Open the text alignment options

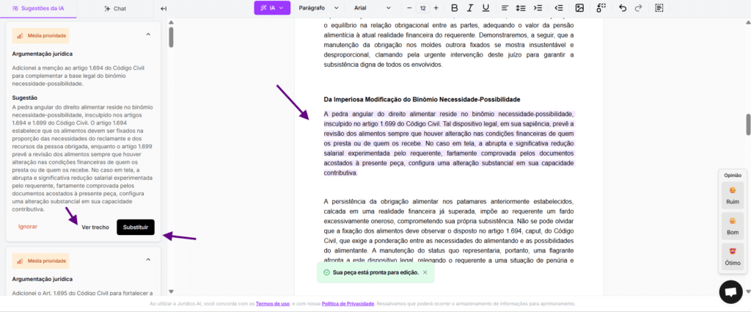504,8
